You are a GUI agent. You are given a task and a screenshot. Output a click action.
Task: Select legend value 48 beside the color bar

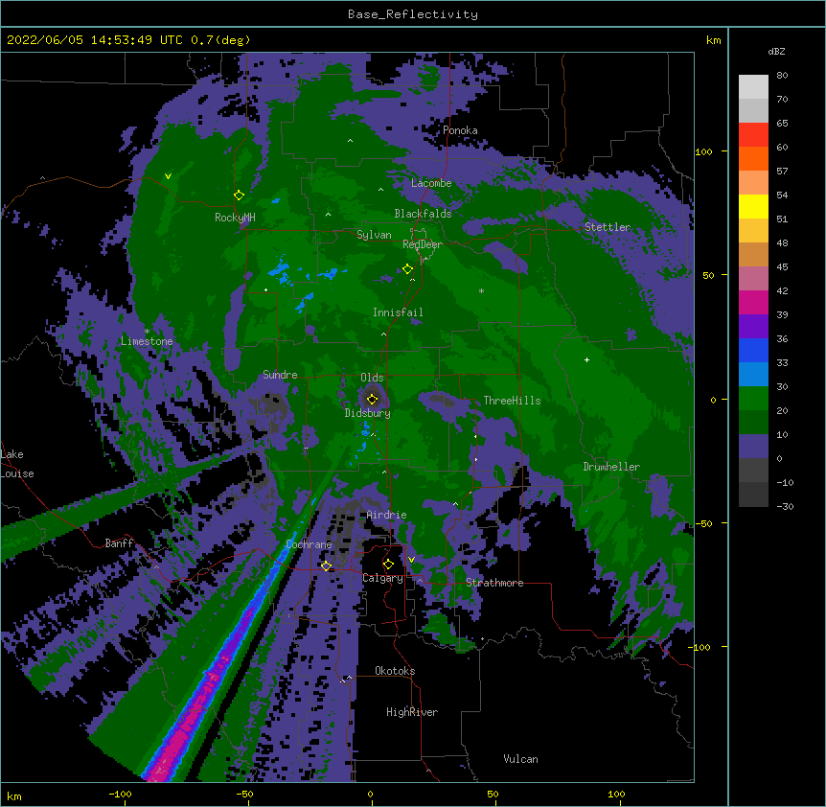tap(782, 242)
